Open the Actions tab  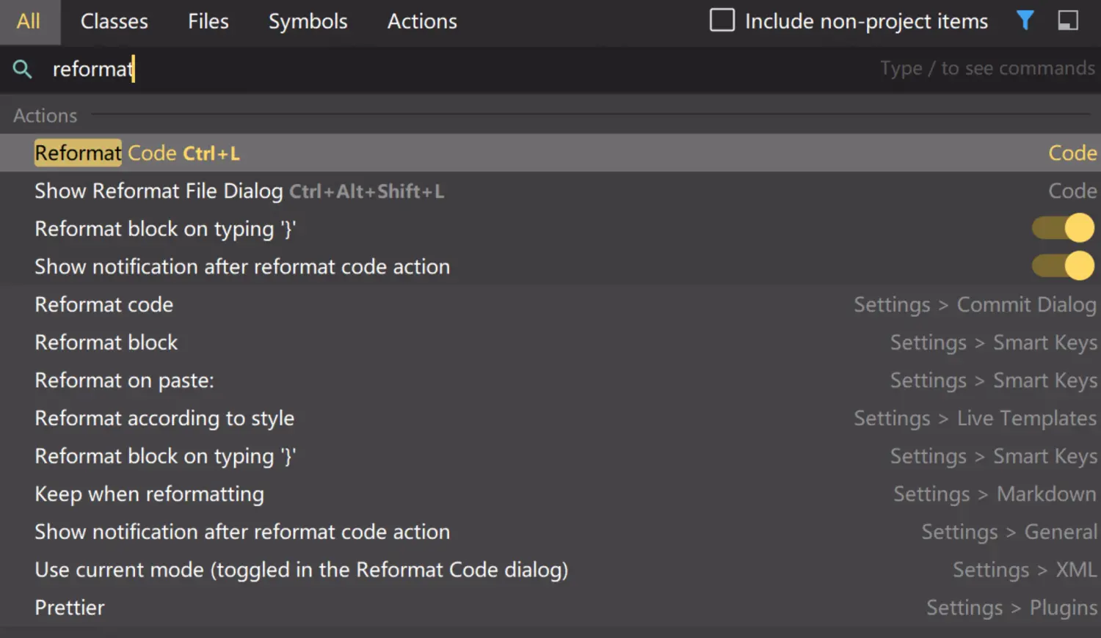(421, 21)
